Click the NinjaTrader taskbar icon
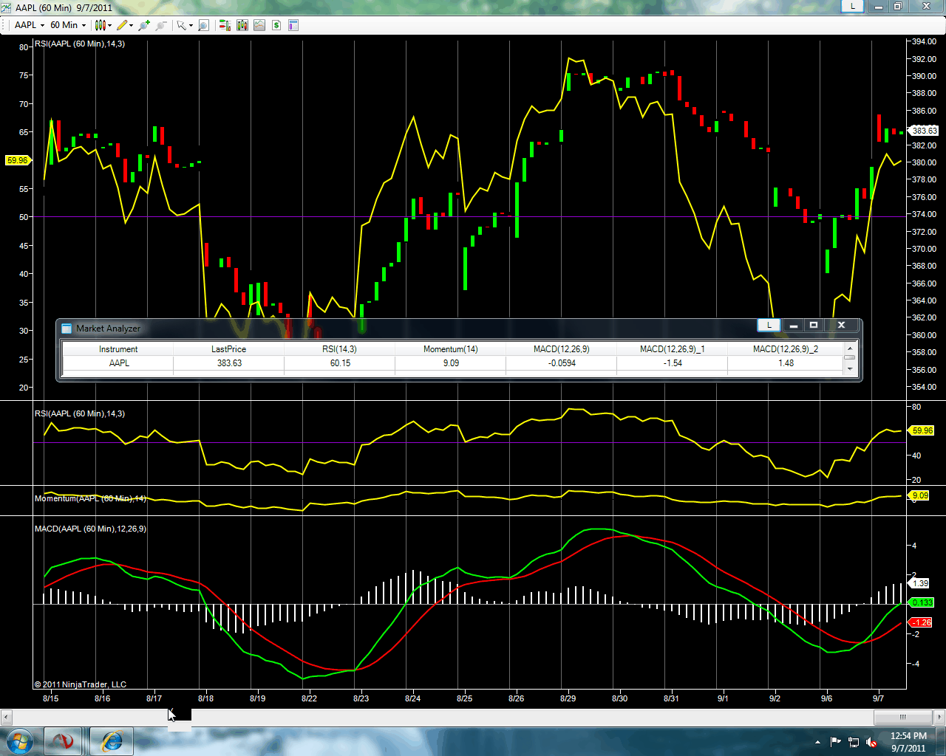The height and width of the screenshot is (756, 946). pyautogui.click(x=63, y=740)
